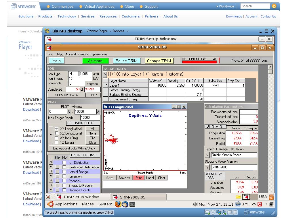The image size is (282, 218).
Task: Switch to the TRIM Setup Window taskbar item
Action: tap(82, 197)
